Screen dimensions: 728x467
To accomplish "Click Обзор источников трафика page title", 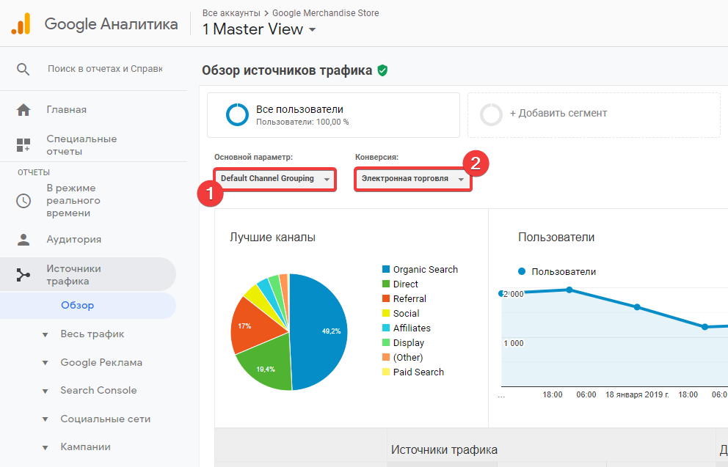I will [287, 70].
